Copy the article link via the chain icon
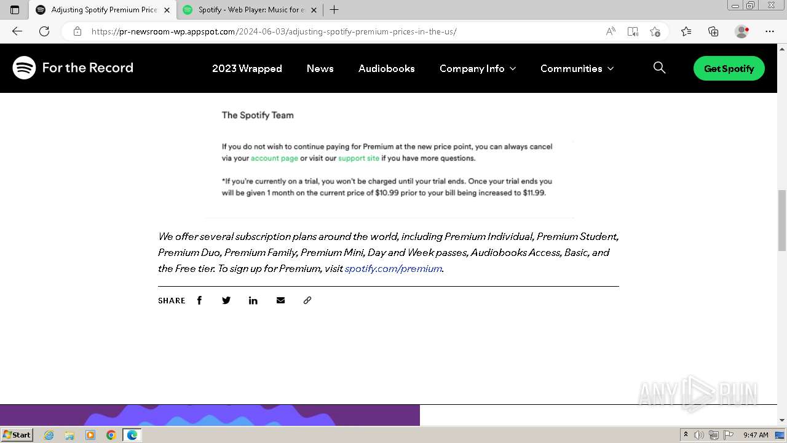Viewport: 787px width, 443px height. tap(307, 300)
